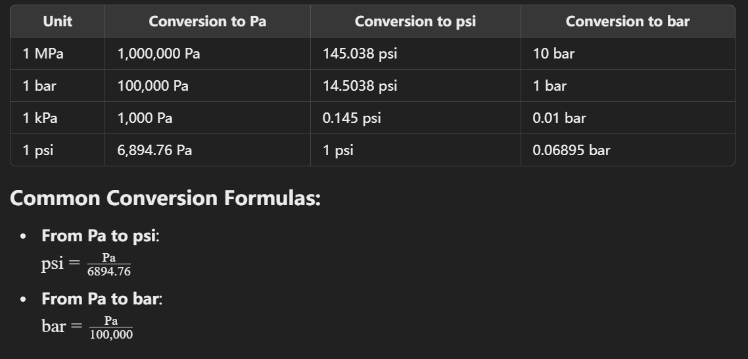
Task: Select the 1,000,000 Pa cell
Action: (158, 53)
